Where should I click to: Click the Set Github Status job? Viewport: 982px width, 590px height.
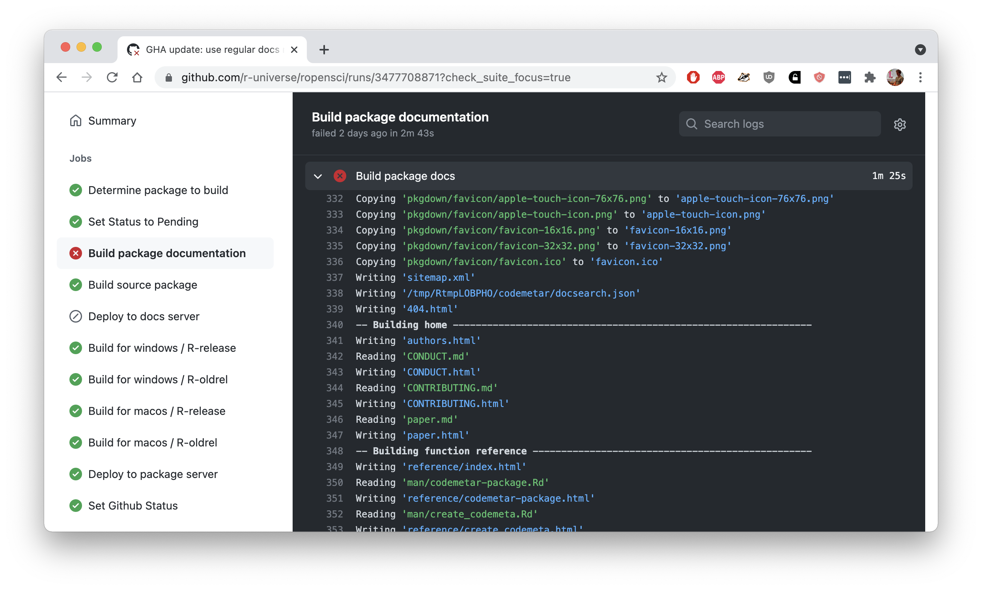click(133, 505)
